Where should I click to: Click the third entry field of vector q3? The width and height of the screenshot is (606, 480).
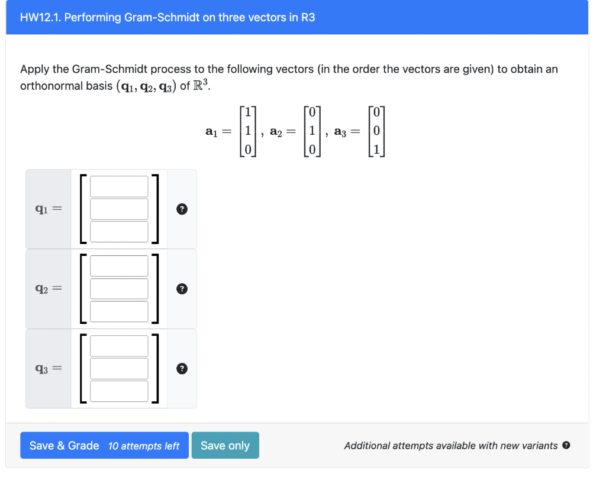tap(119, 390)
